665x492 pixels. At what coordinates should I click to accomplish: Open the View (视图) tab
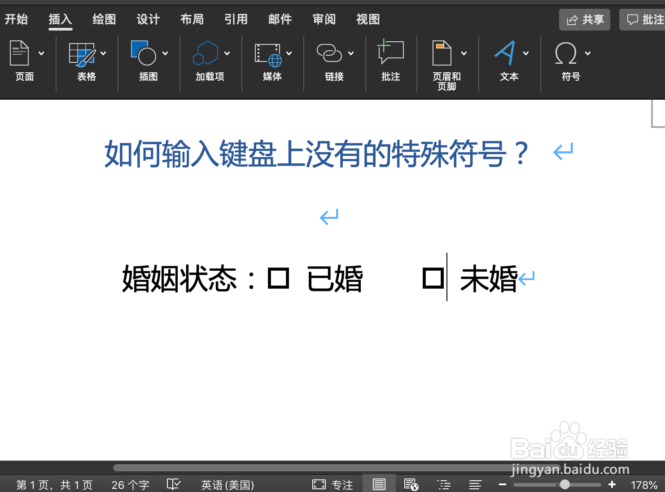[x=368, y=19]
